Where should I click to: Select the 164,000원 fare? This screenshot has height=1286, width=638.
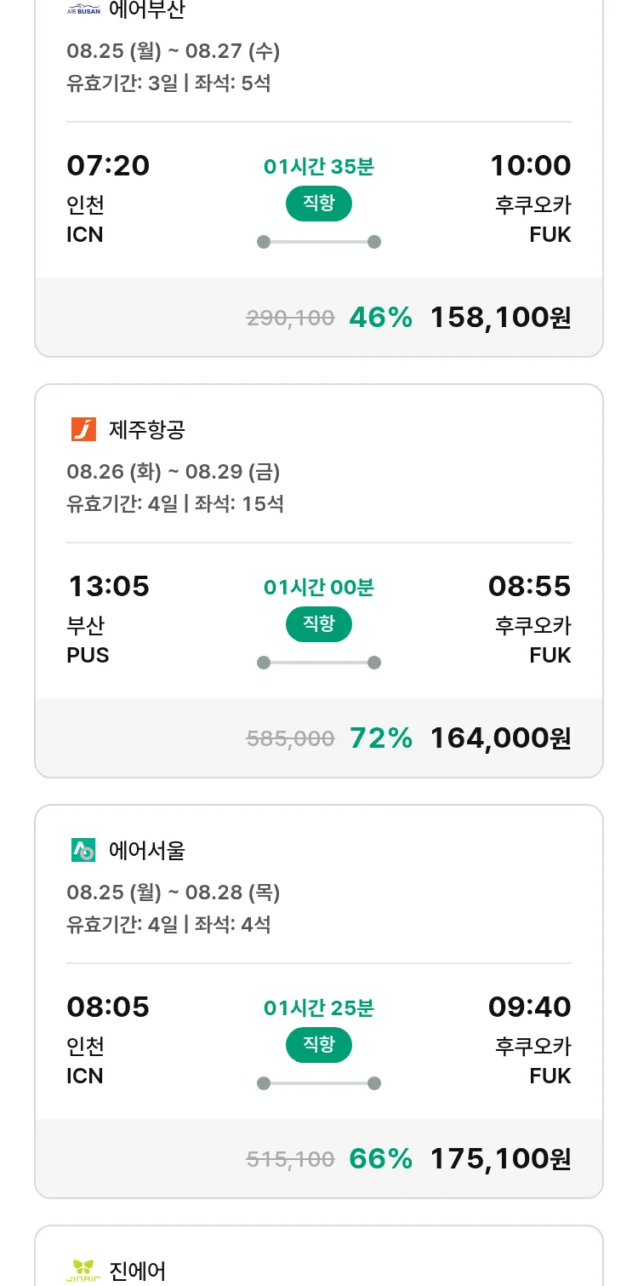point(500,738)
